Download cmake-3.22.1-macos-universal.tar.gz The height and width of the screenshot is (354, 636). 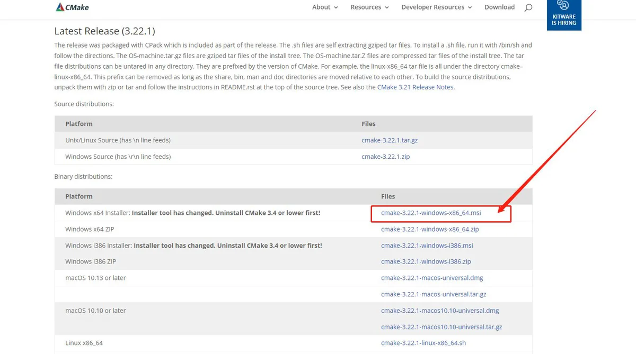pyautogui.click(x=434, y=294)
